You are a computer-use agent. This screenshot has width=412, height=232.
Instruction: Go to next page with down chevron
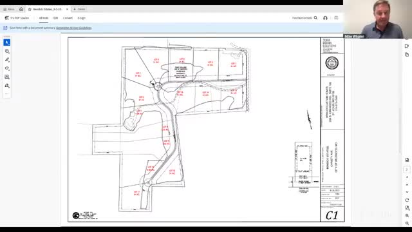(x=407, y=192)
